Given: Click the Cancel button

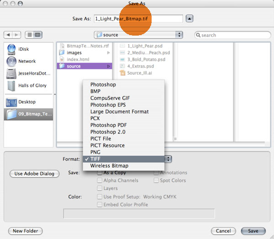Looking at the screenshot, I should [223, 231].
